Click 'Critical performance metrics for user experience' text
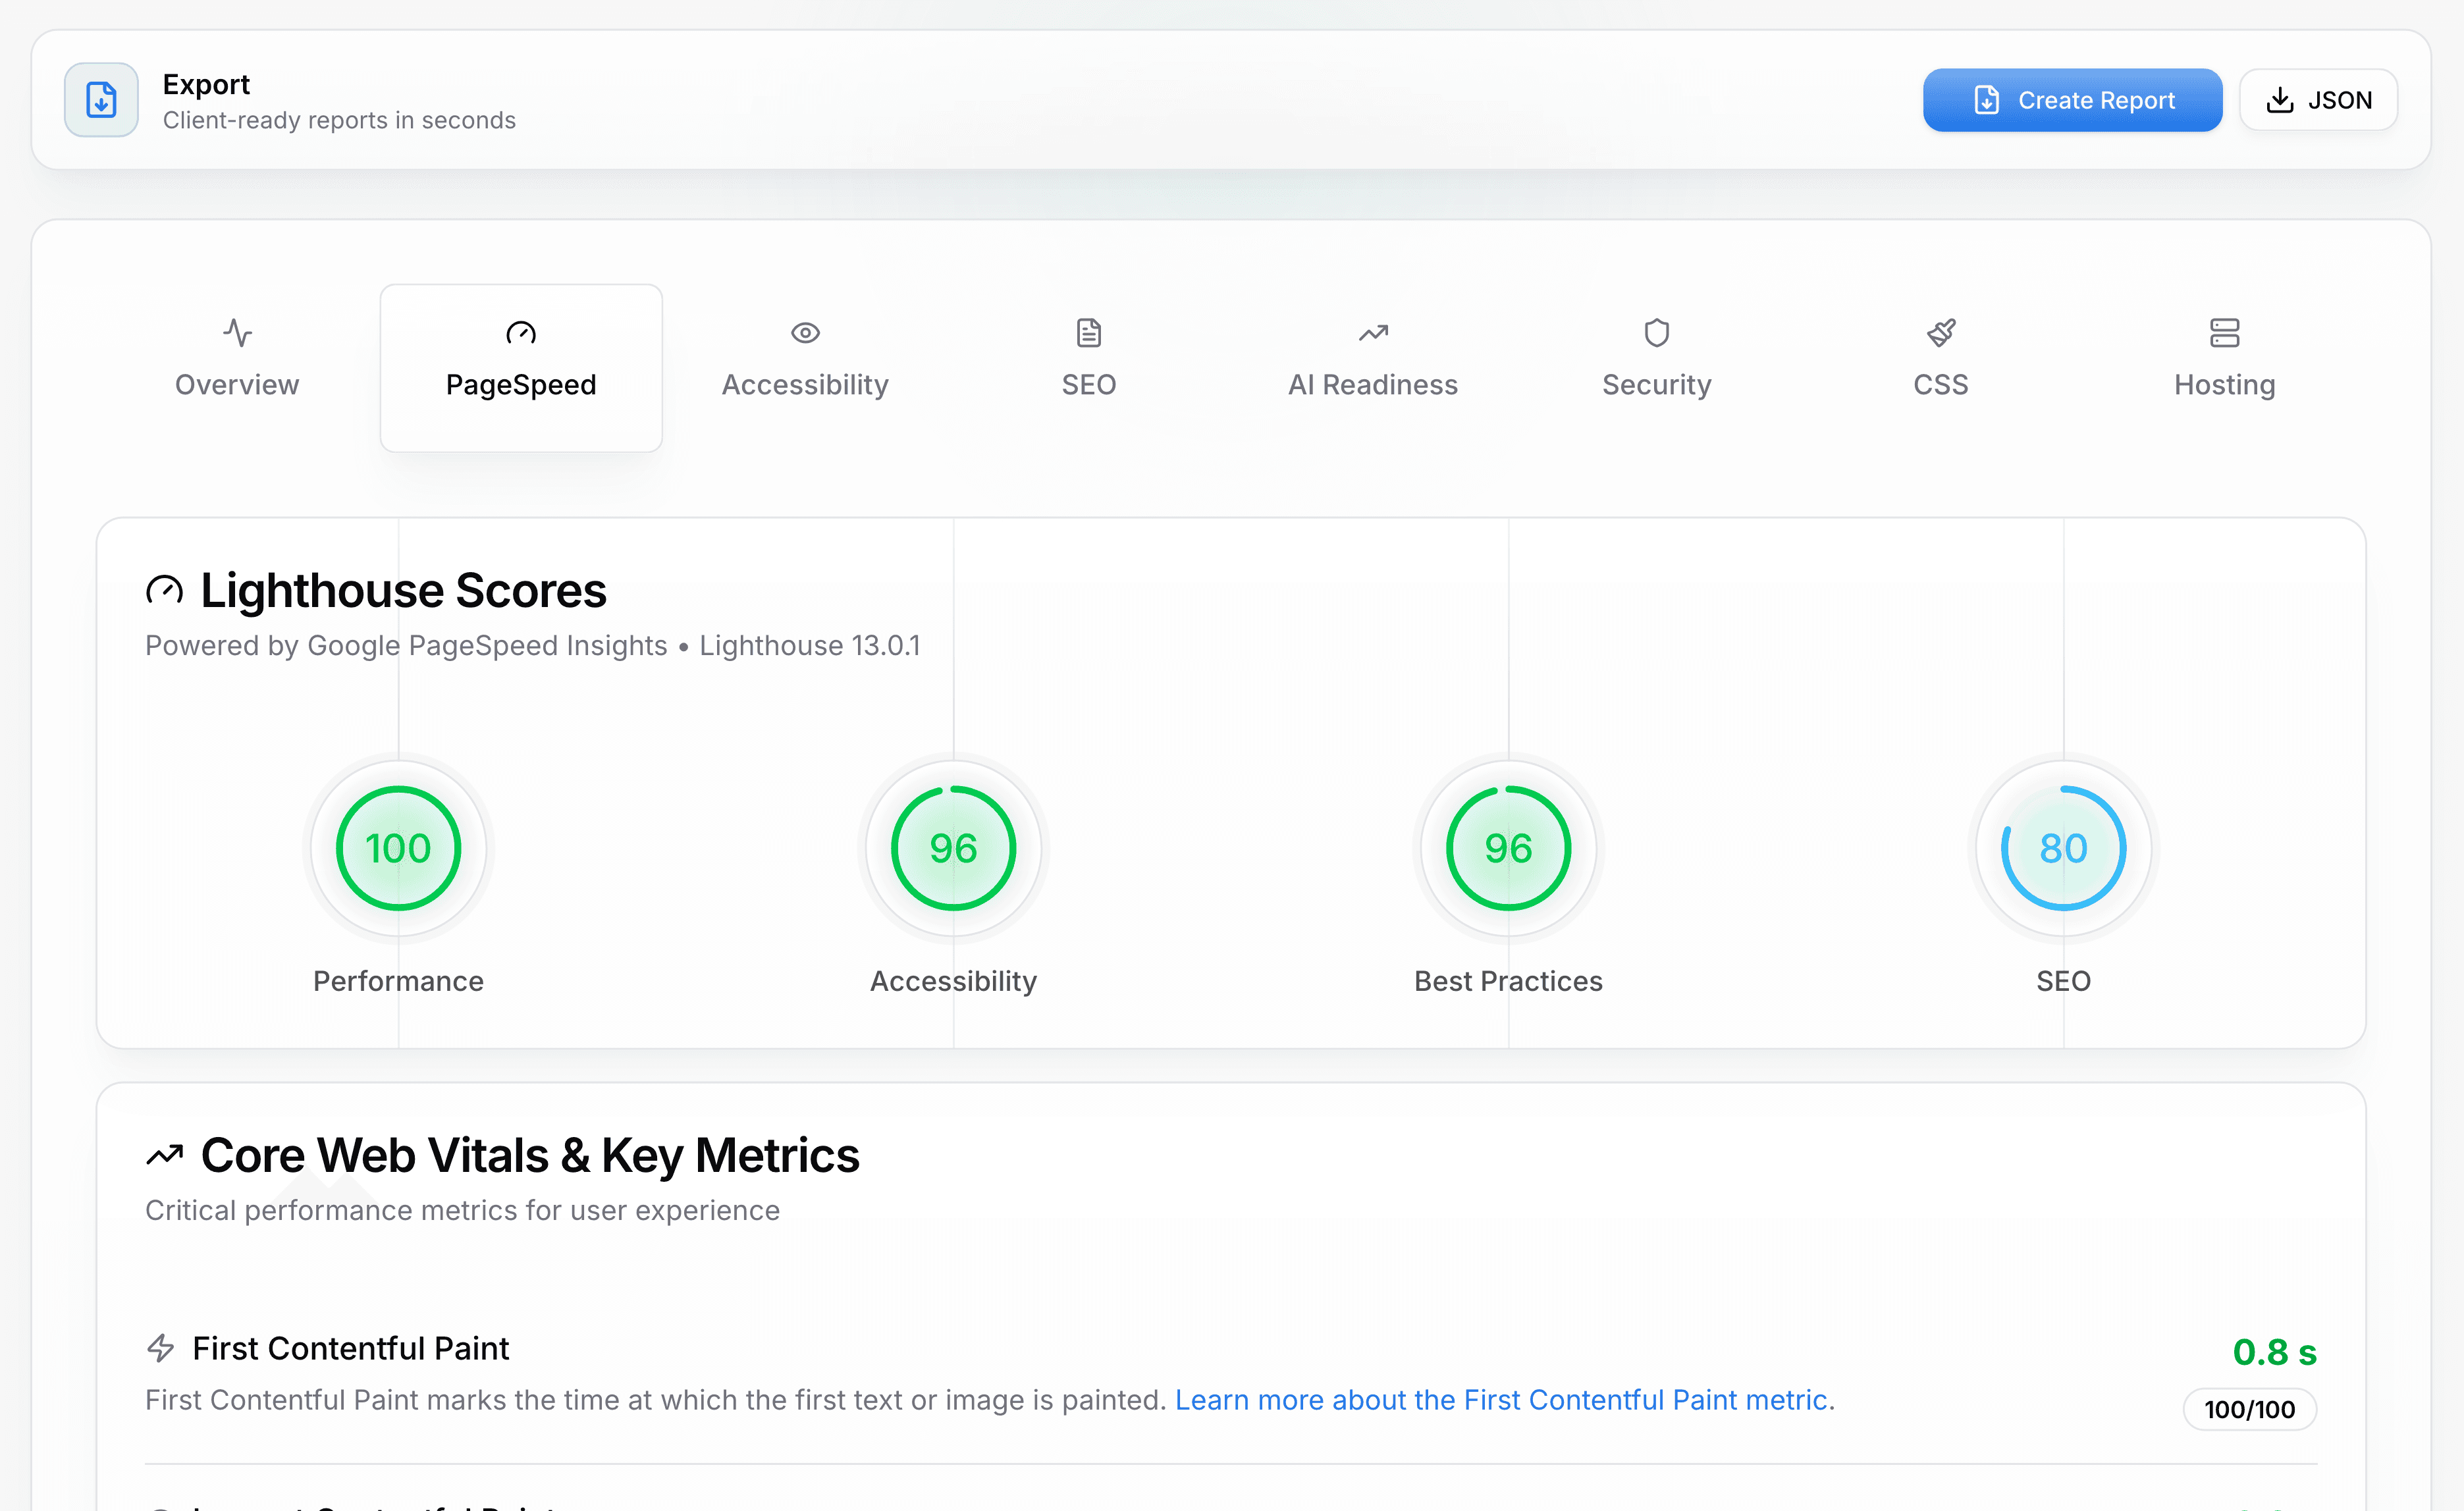 (462, 1210)
